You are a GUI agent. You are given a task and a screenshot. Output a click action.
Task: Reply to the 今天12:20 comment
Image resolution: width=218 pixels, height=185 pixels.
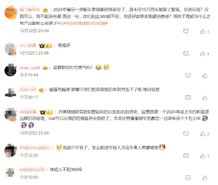[x=186, y=156]
